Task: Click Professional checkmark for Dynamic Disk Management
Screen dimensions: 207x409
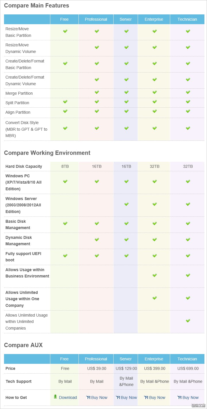Action: coord(97,239)
